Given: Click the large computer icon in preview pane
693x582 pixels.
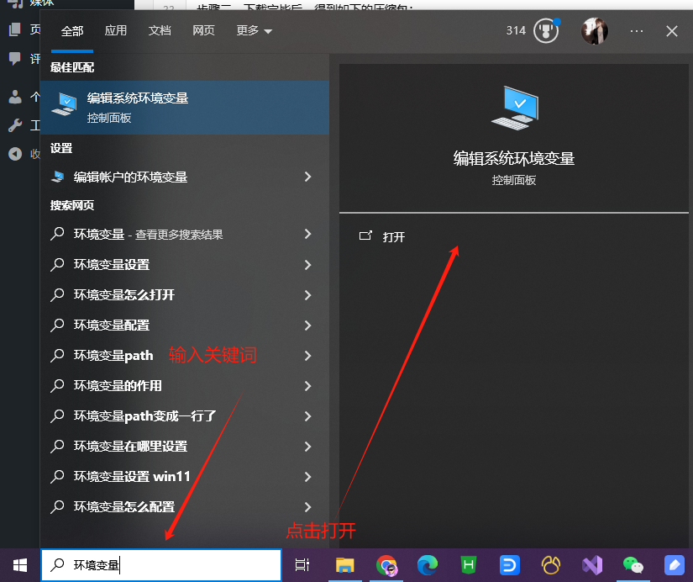Looking at the screenshot, I should coord(515,108).
